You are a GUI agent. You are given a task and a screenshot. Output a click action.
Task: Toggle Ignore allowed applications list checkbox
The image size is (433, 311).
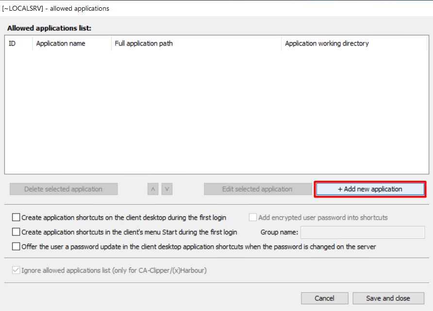[17, 271]
